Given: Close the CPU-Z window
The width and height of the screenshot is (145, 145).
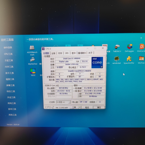Looking at the screenshot, I should point(103,48).
